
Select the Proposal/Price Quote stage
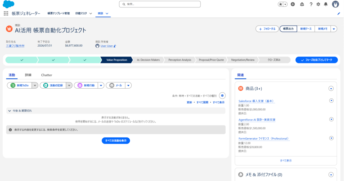[211, 60]
